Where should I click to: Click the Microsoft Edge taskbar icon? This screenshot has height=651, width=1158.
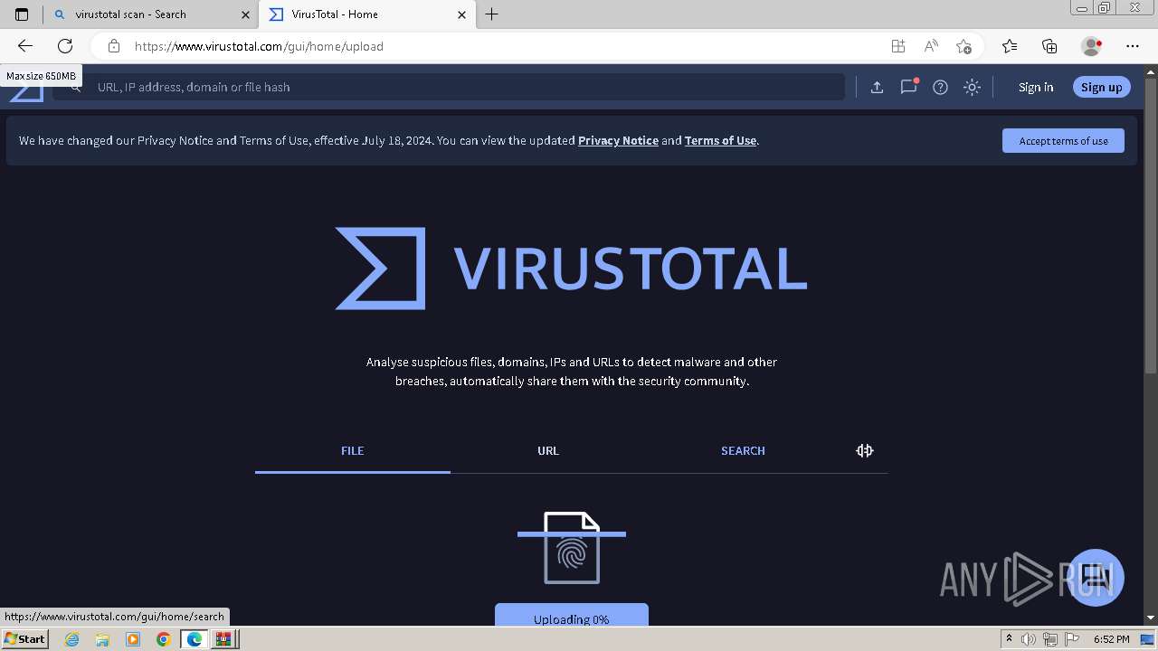pyautogui.click(x=194, y=639)
